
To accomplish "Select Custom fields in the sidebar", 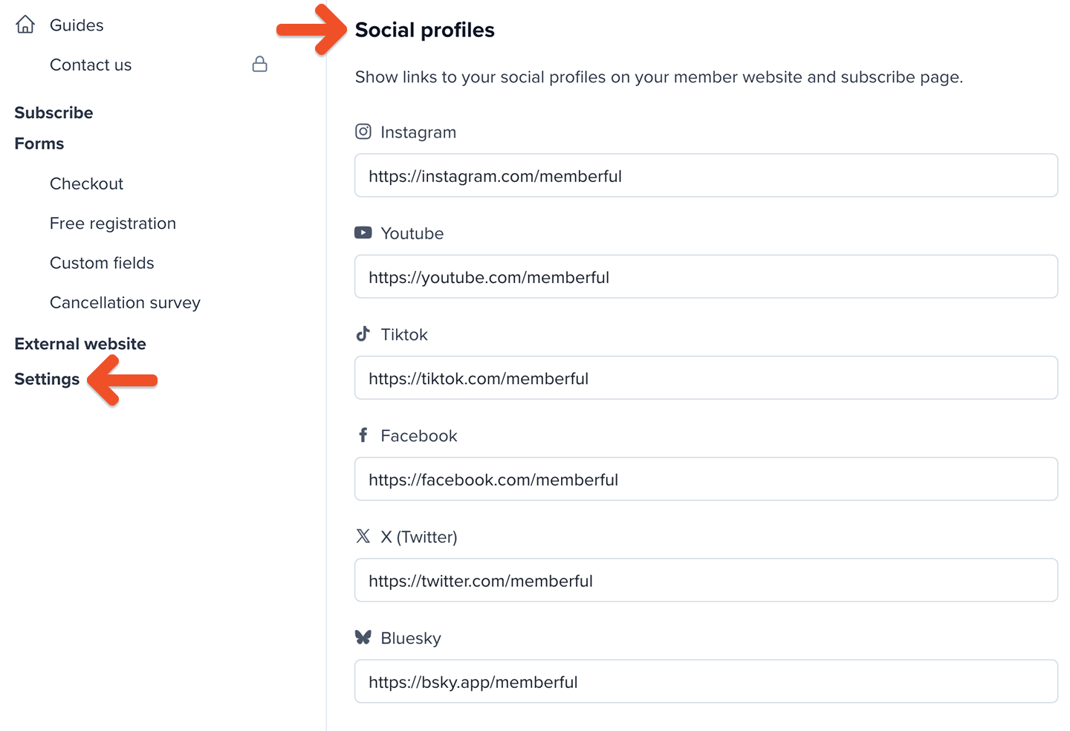I will point(102,263).
